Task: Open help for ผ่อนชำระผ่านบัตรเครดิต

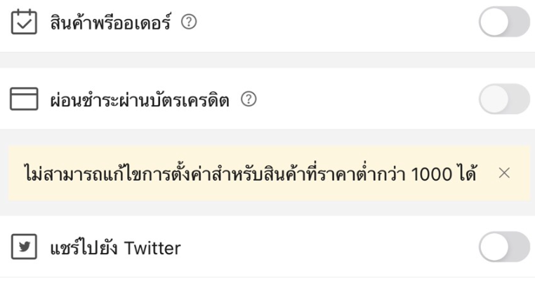Action: coord(249,99)
